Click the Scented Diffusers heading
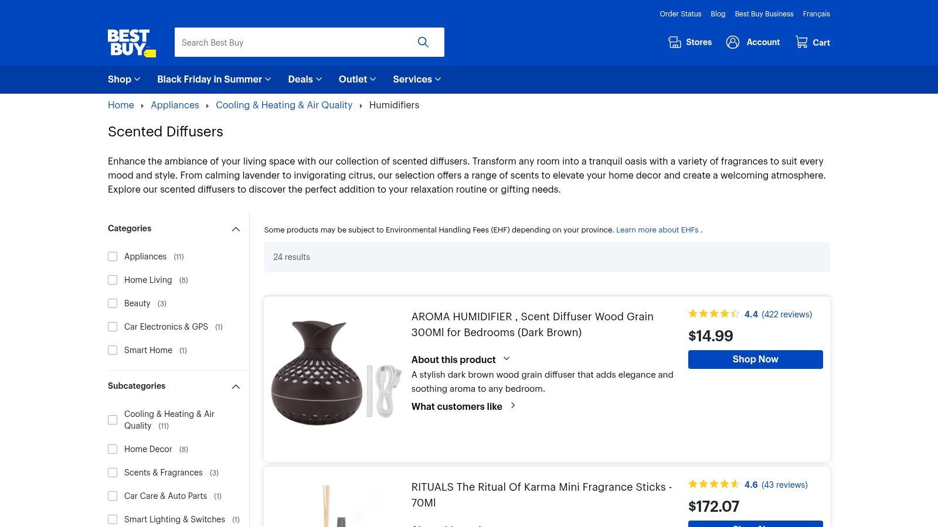The image size is (938, 527). 165,132
